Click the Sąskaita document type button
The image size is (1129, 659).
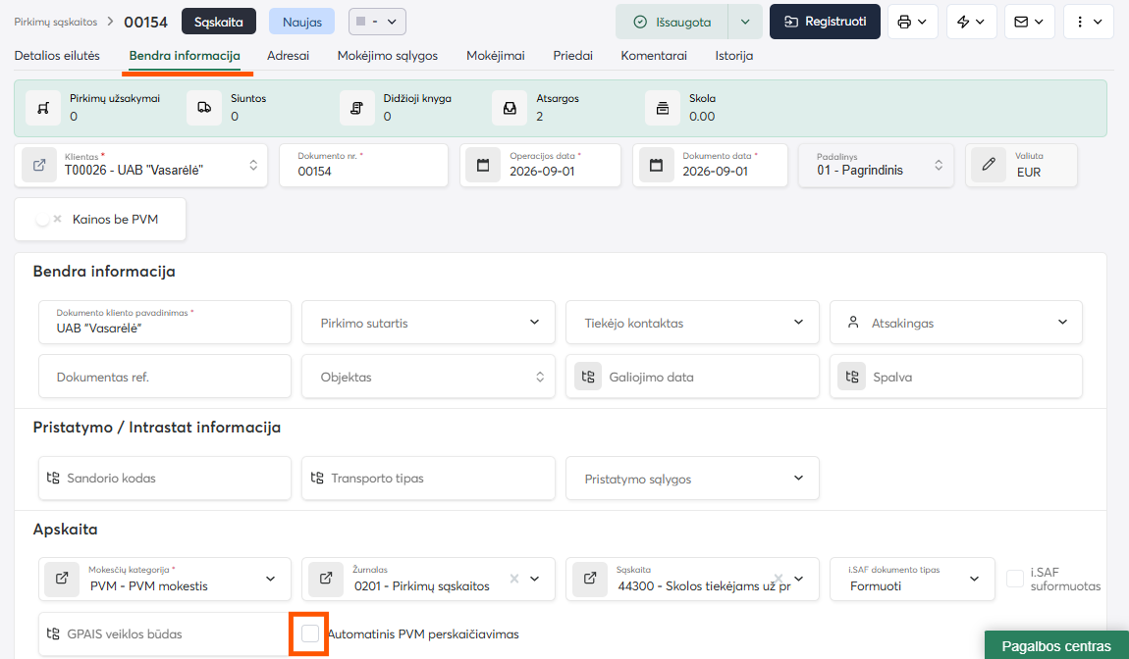point(219,22)
